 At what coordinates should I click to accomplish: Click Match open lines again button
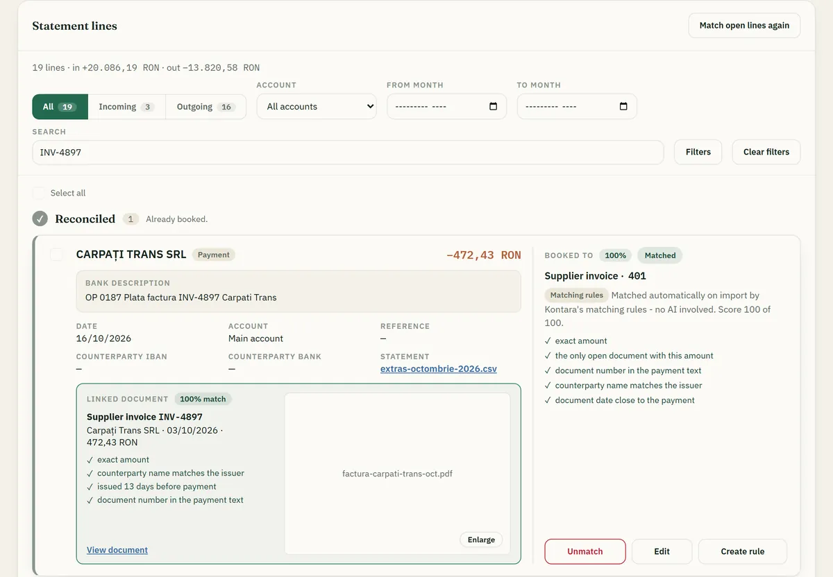point(744,25)
